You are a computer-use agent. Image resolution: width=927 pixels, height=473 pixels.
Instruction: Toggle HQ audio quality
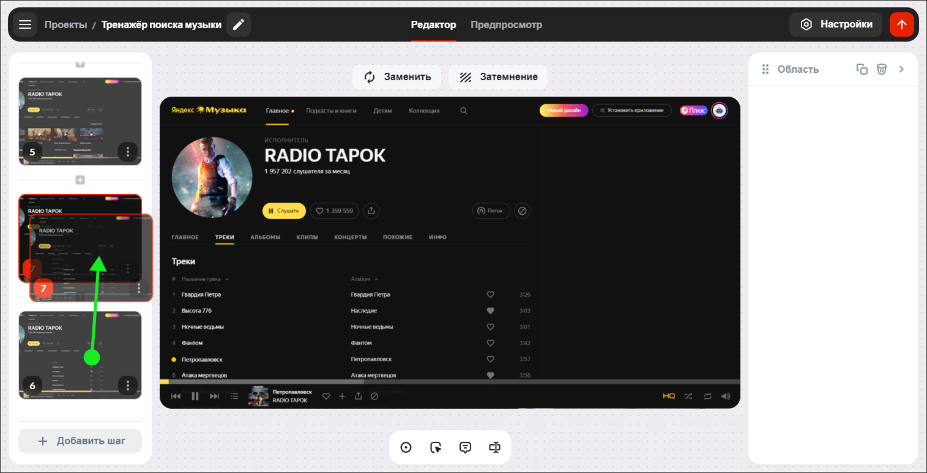tap(669, 396)
